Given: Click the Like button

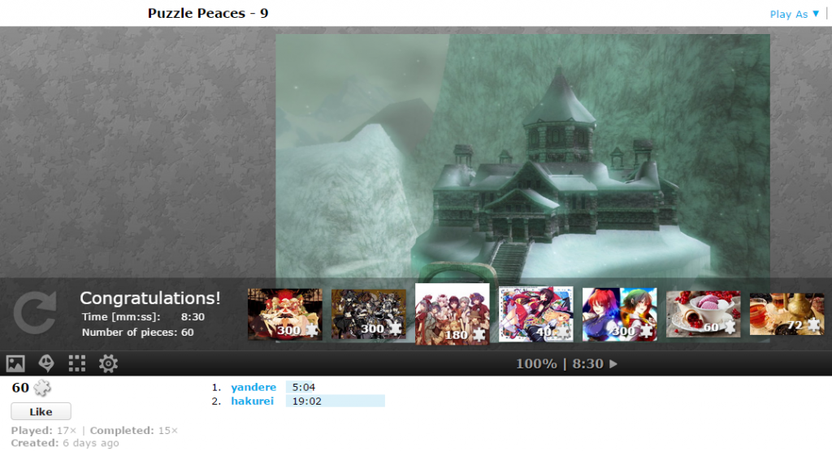Looking at the screenshot, I should pyautogui.click(x=41, y=411).
